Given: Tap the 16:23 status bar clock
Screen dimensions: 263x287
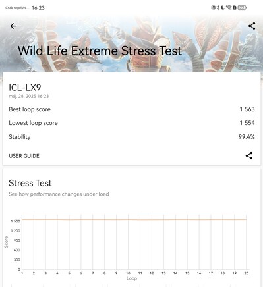Looking at the screenshot, I should click(x=38, y=8).
